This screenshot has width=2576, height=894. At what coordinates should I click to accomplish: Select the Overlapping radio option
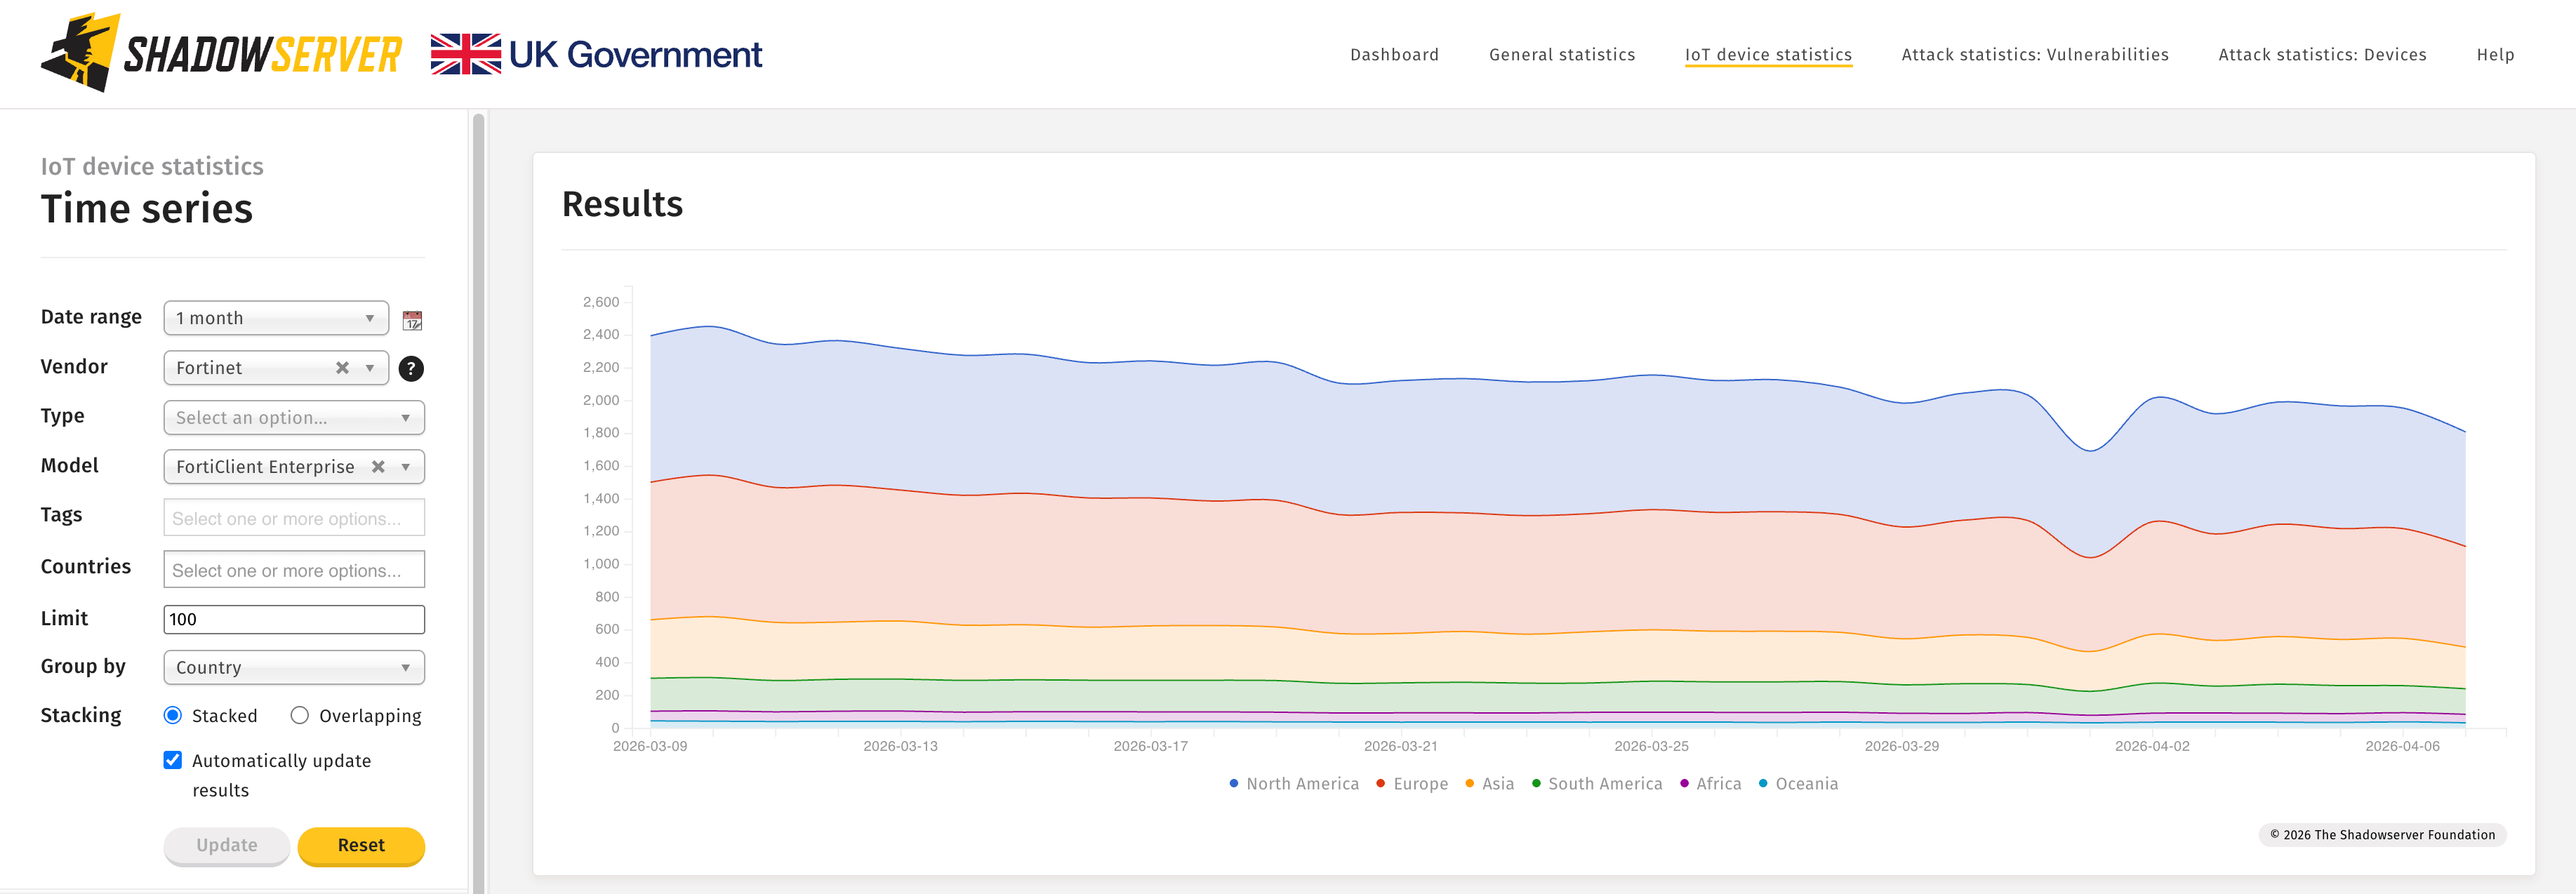pyautogui.click(x=300, y=715)
